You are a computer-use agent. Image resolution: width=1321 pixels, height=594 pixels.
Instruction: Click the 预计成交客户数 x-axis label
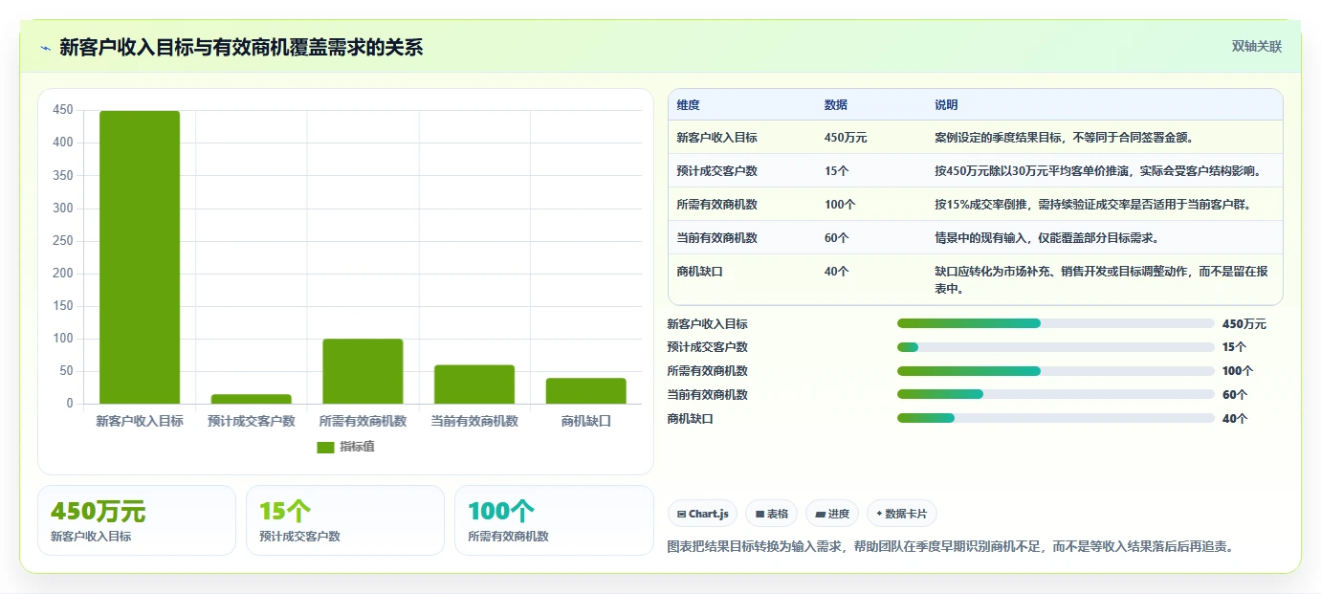[x=251, y=421]
